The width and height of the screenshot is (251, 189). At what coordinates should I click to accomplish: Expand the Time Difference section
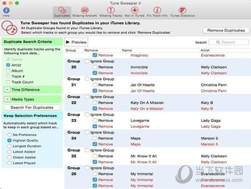7,90
